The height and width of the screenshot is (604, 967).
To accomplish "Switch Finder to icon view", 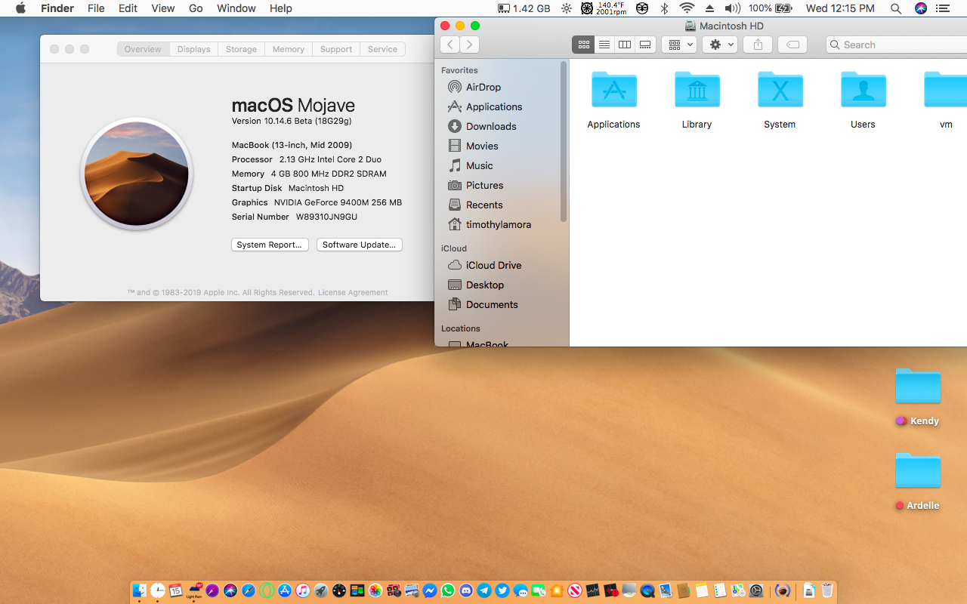I will coord(583,45).
